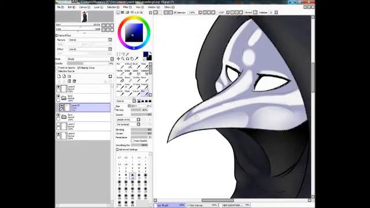Open the Edit menu
370x208 pixels.
(x=72, y=8)
